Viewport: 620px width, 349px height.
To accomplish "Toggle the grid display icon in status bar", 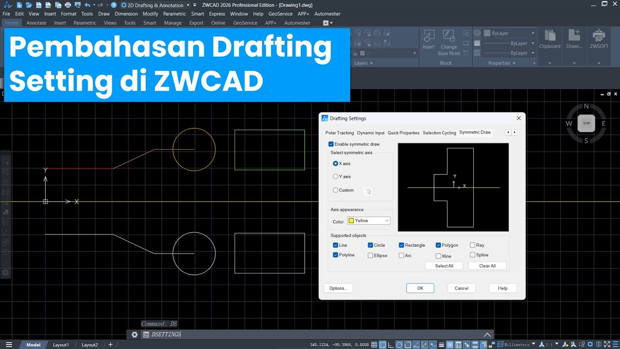I will coord(382,345).
